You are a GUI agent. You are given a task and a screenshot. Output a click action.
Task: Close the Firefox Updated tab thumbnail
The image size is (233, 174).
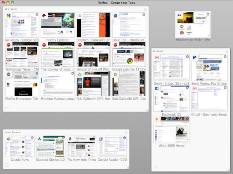[x=72, y=15]
